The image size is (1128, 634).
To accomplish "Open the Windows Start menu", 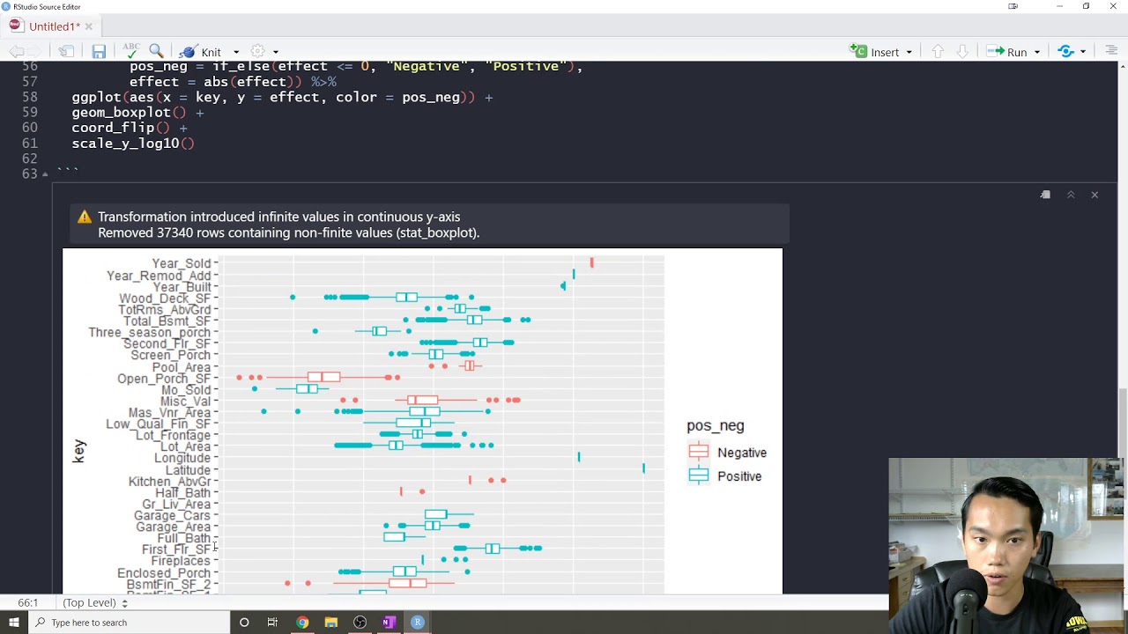I will click(x=13, y=623).
